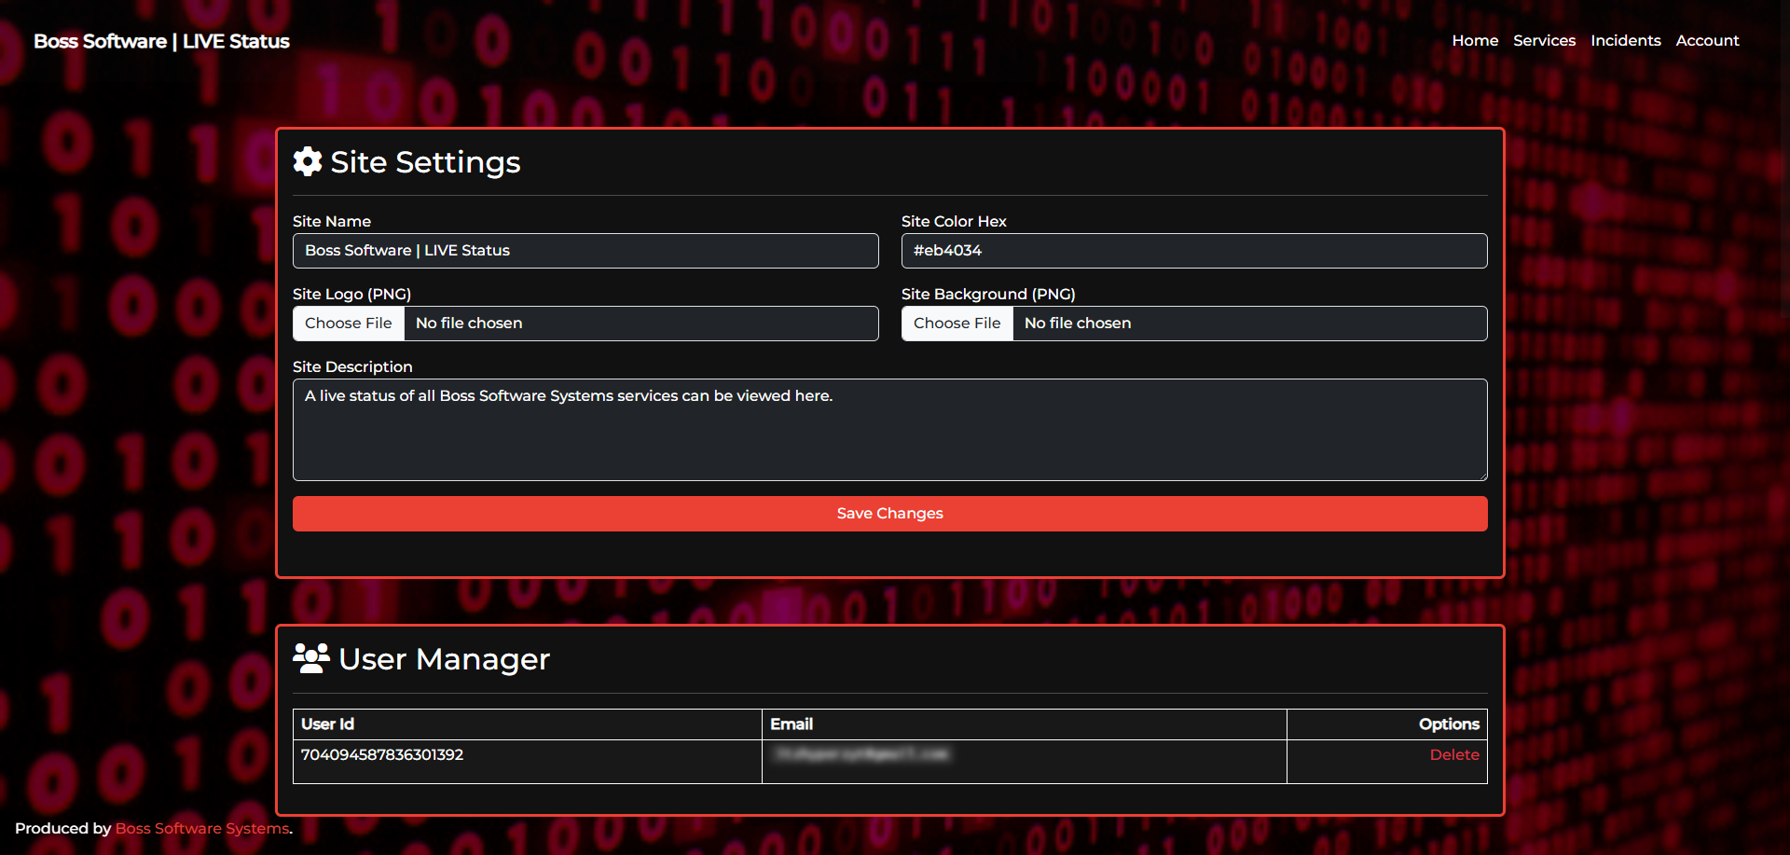Screen dimensions: 1790x855
Task: Open the Incidents nav item
Action: pos(1626,40)
